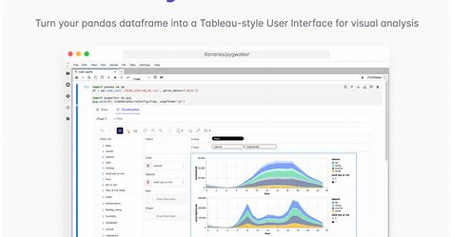This screenshot has height=237, width=451.
Task: Open the table of contents sidebar icon
Action: pos(68,108)
